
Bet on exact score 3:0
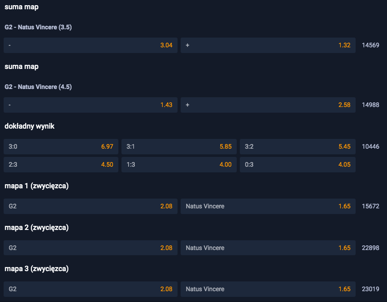point(61,147)
